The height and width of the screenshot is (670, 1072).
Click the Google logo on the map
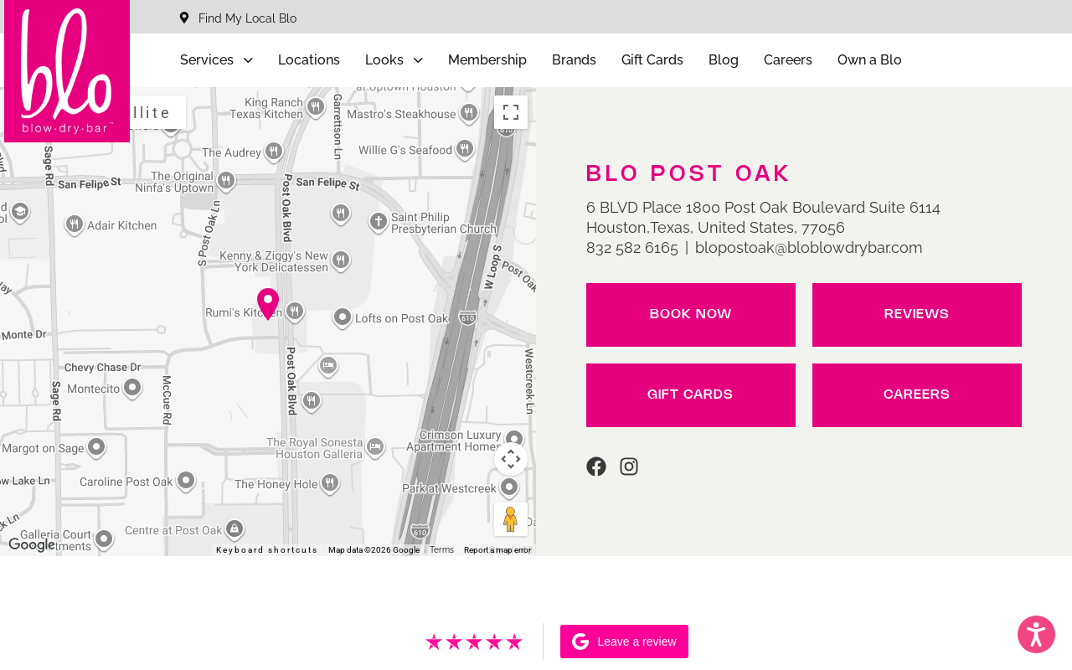coord(32,545)
